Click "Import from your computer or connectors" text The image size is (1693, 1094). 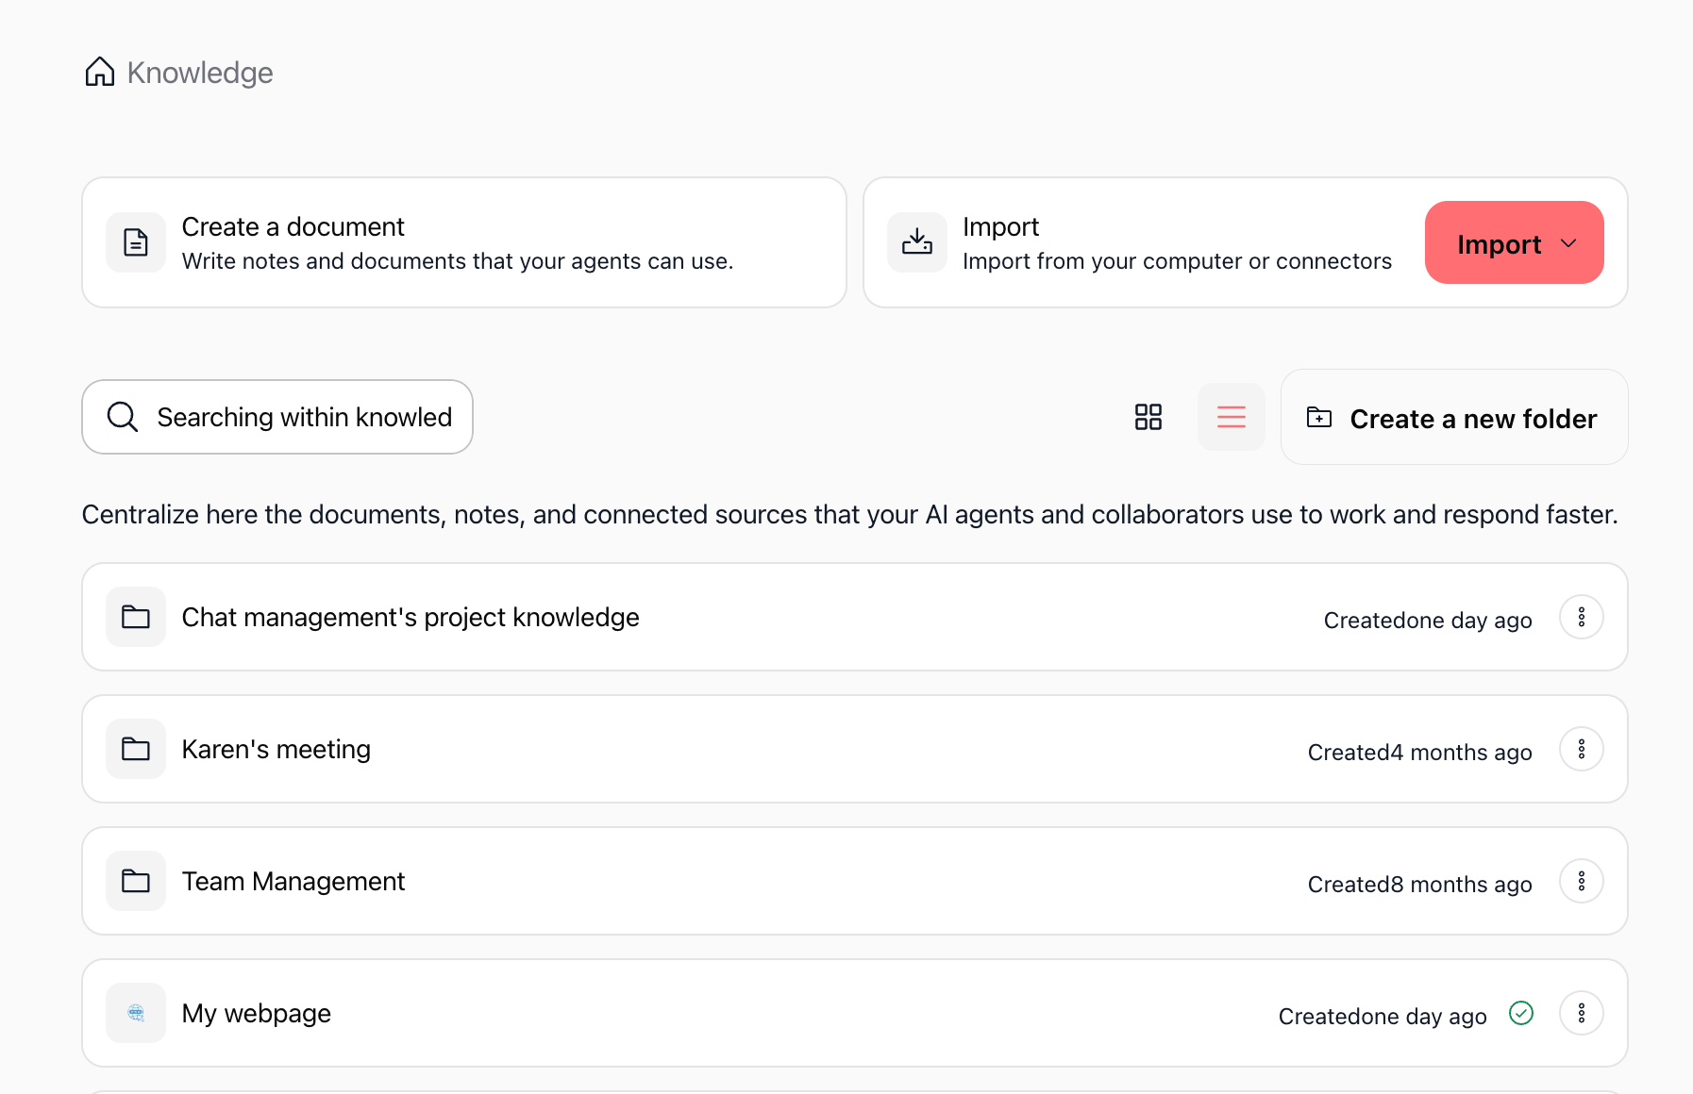click(1177, 261)
